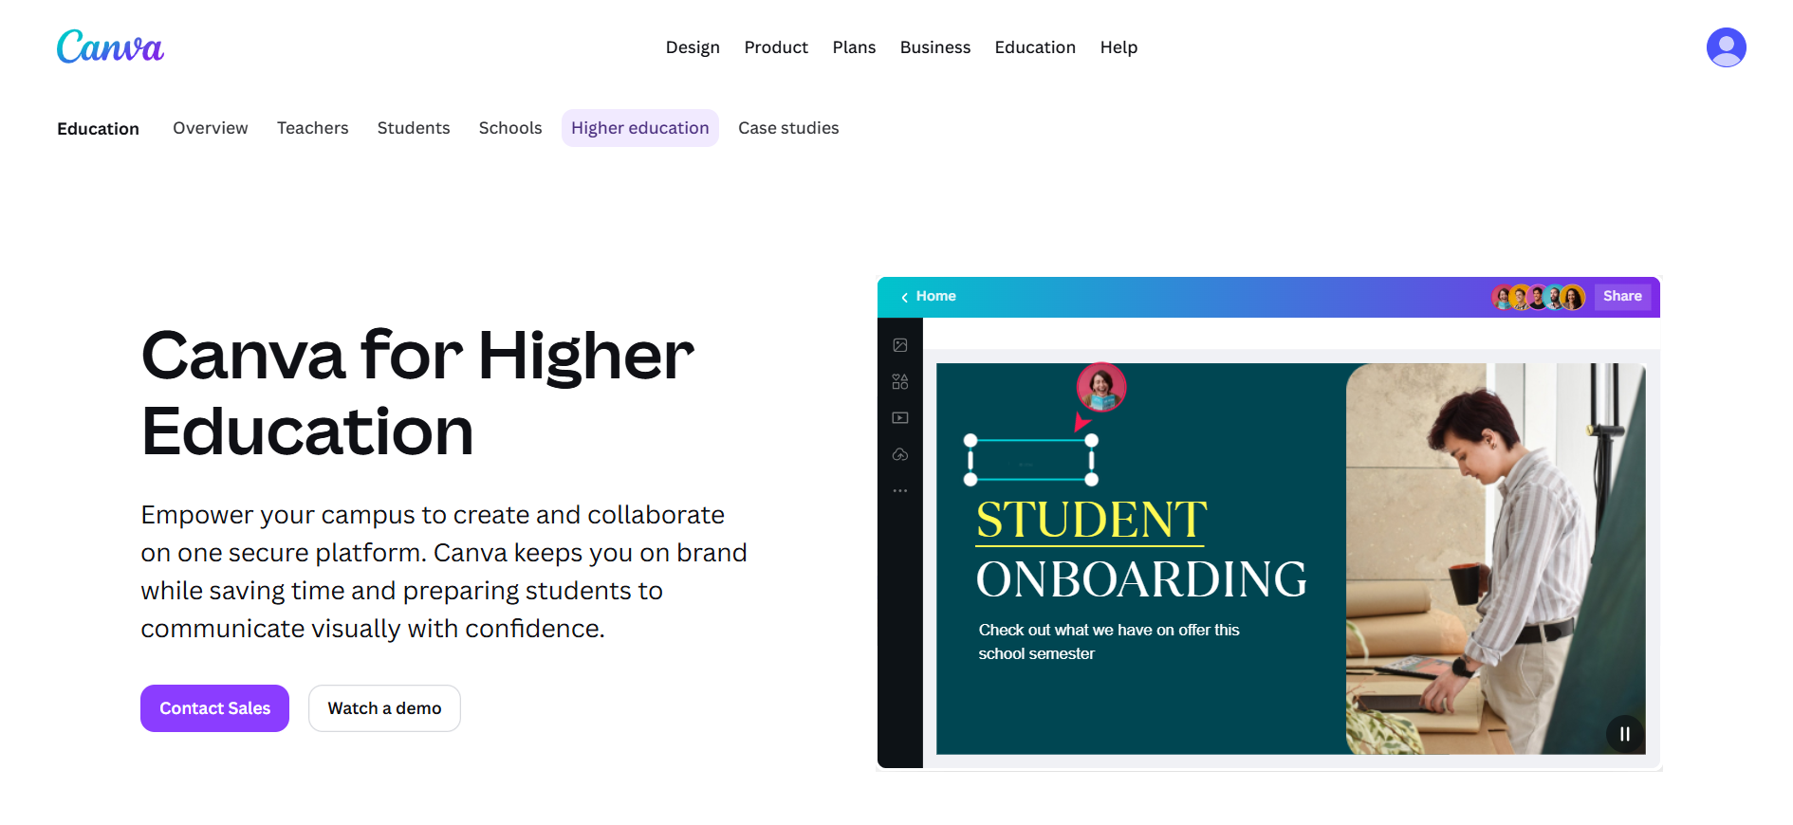Screen dimensions: 1793x825
Task: Open the user account avatar menu
Action: tap(1726, 47)
